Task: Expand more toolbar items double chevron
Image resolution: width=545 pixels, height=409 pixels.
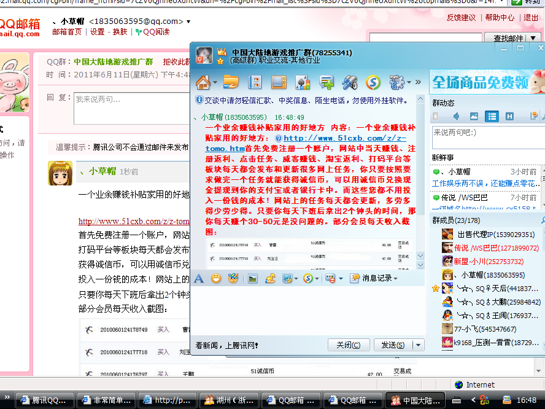Action: pyautogui.click(x=418, y=82)
